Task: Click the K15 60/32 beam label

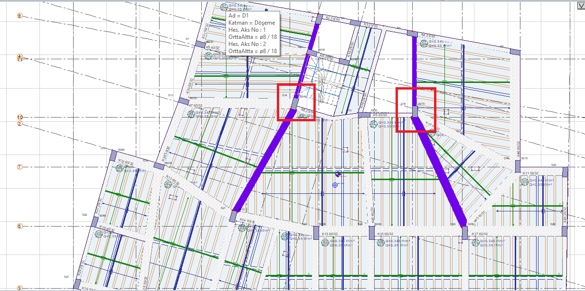Action: point(331,234)
